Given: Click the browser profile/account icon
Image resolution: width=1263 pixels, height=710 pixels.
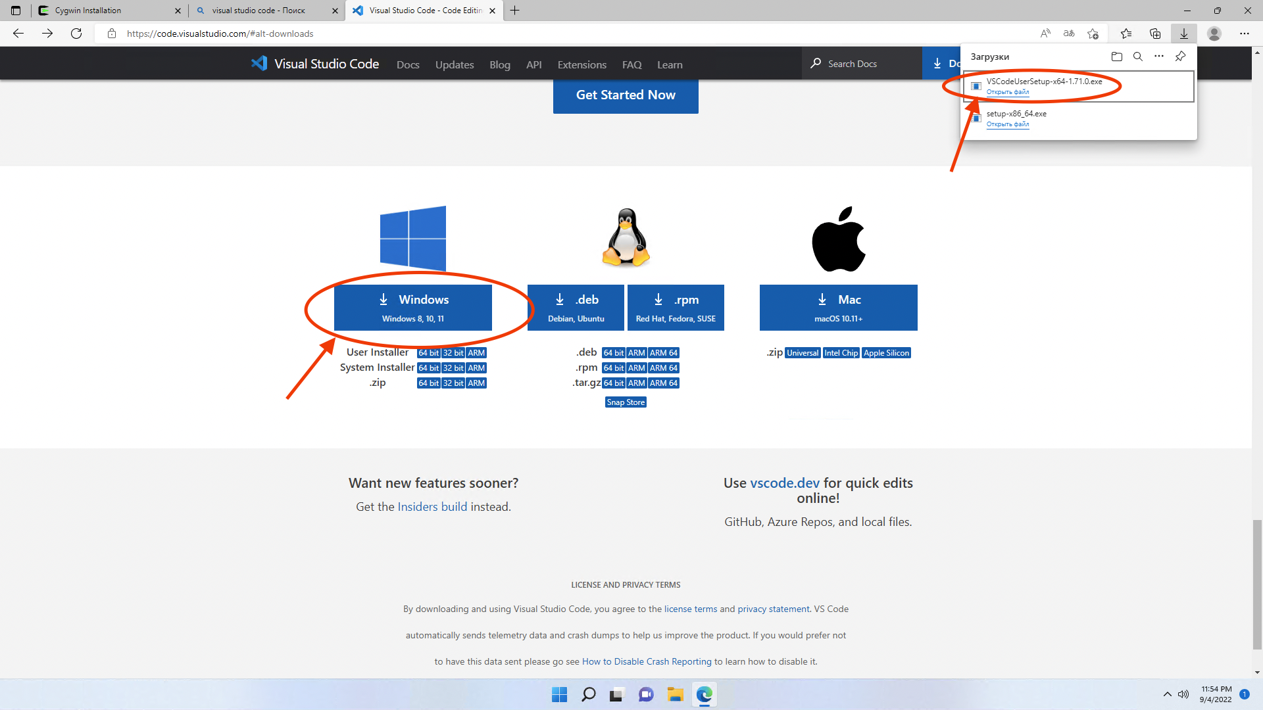Looking at the screenshot, I should [x=1214, y=33].
